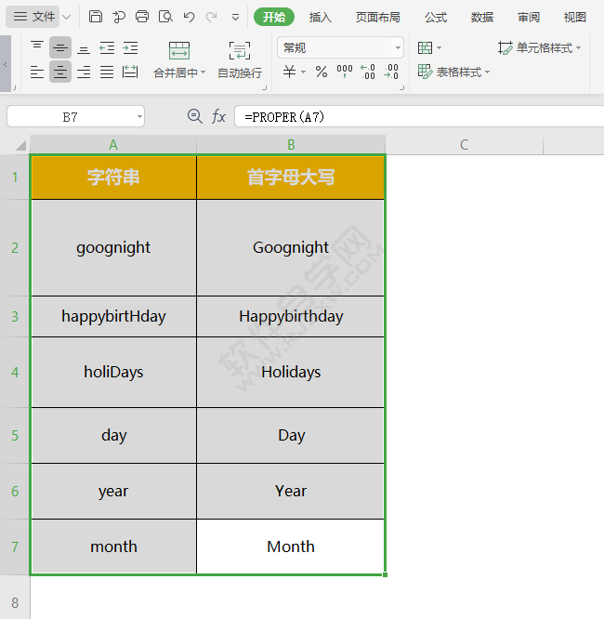The image size is (604, 619).
Task: Click the zoom magnifier beside formula bar
Action: coord(194,116)
